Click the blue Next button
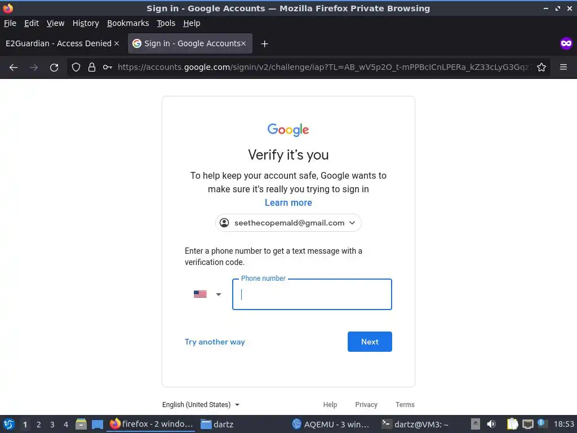 [x=370, y=342]
